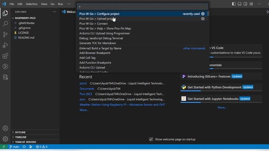Open the Search view icon

[5, 23]
